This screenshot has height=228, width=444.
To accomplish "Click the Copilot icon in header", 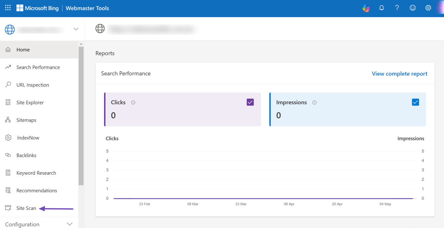I will [366, 8].
